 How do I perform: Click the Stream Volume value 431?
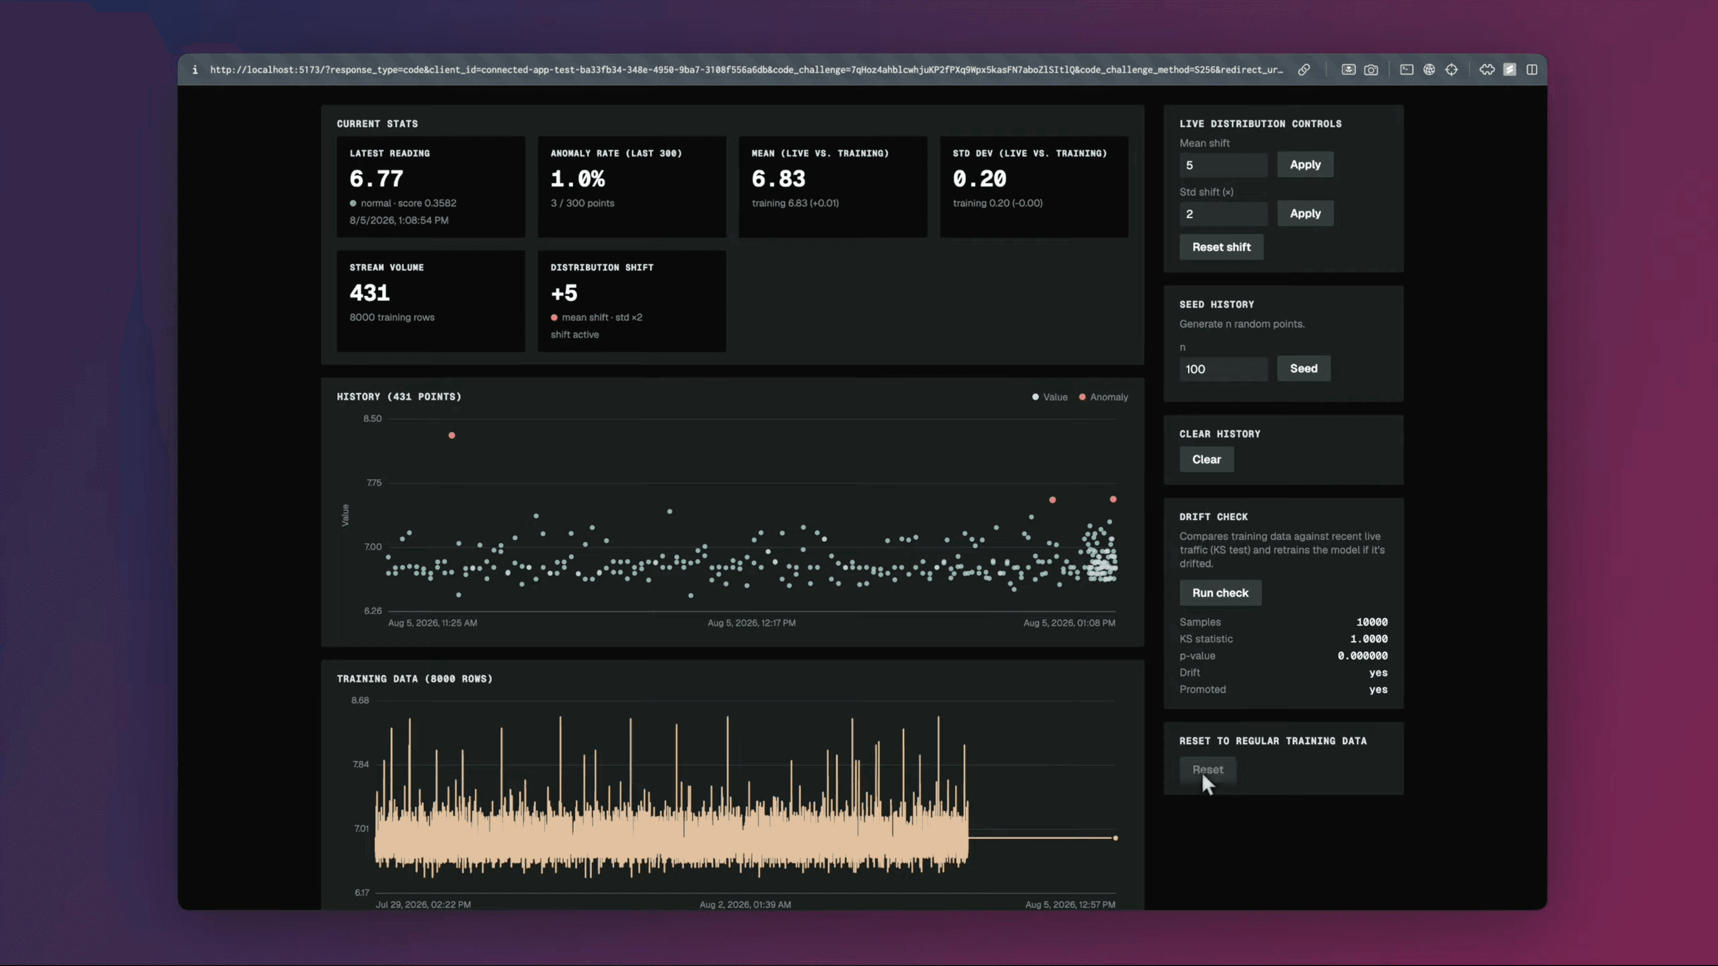[x=370, y=293]
